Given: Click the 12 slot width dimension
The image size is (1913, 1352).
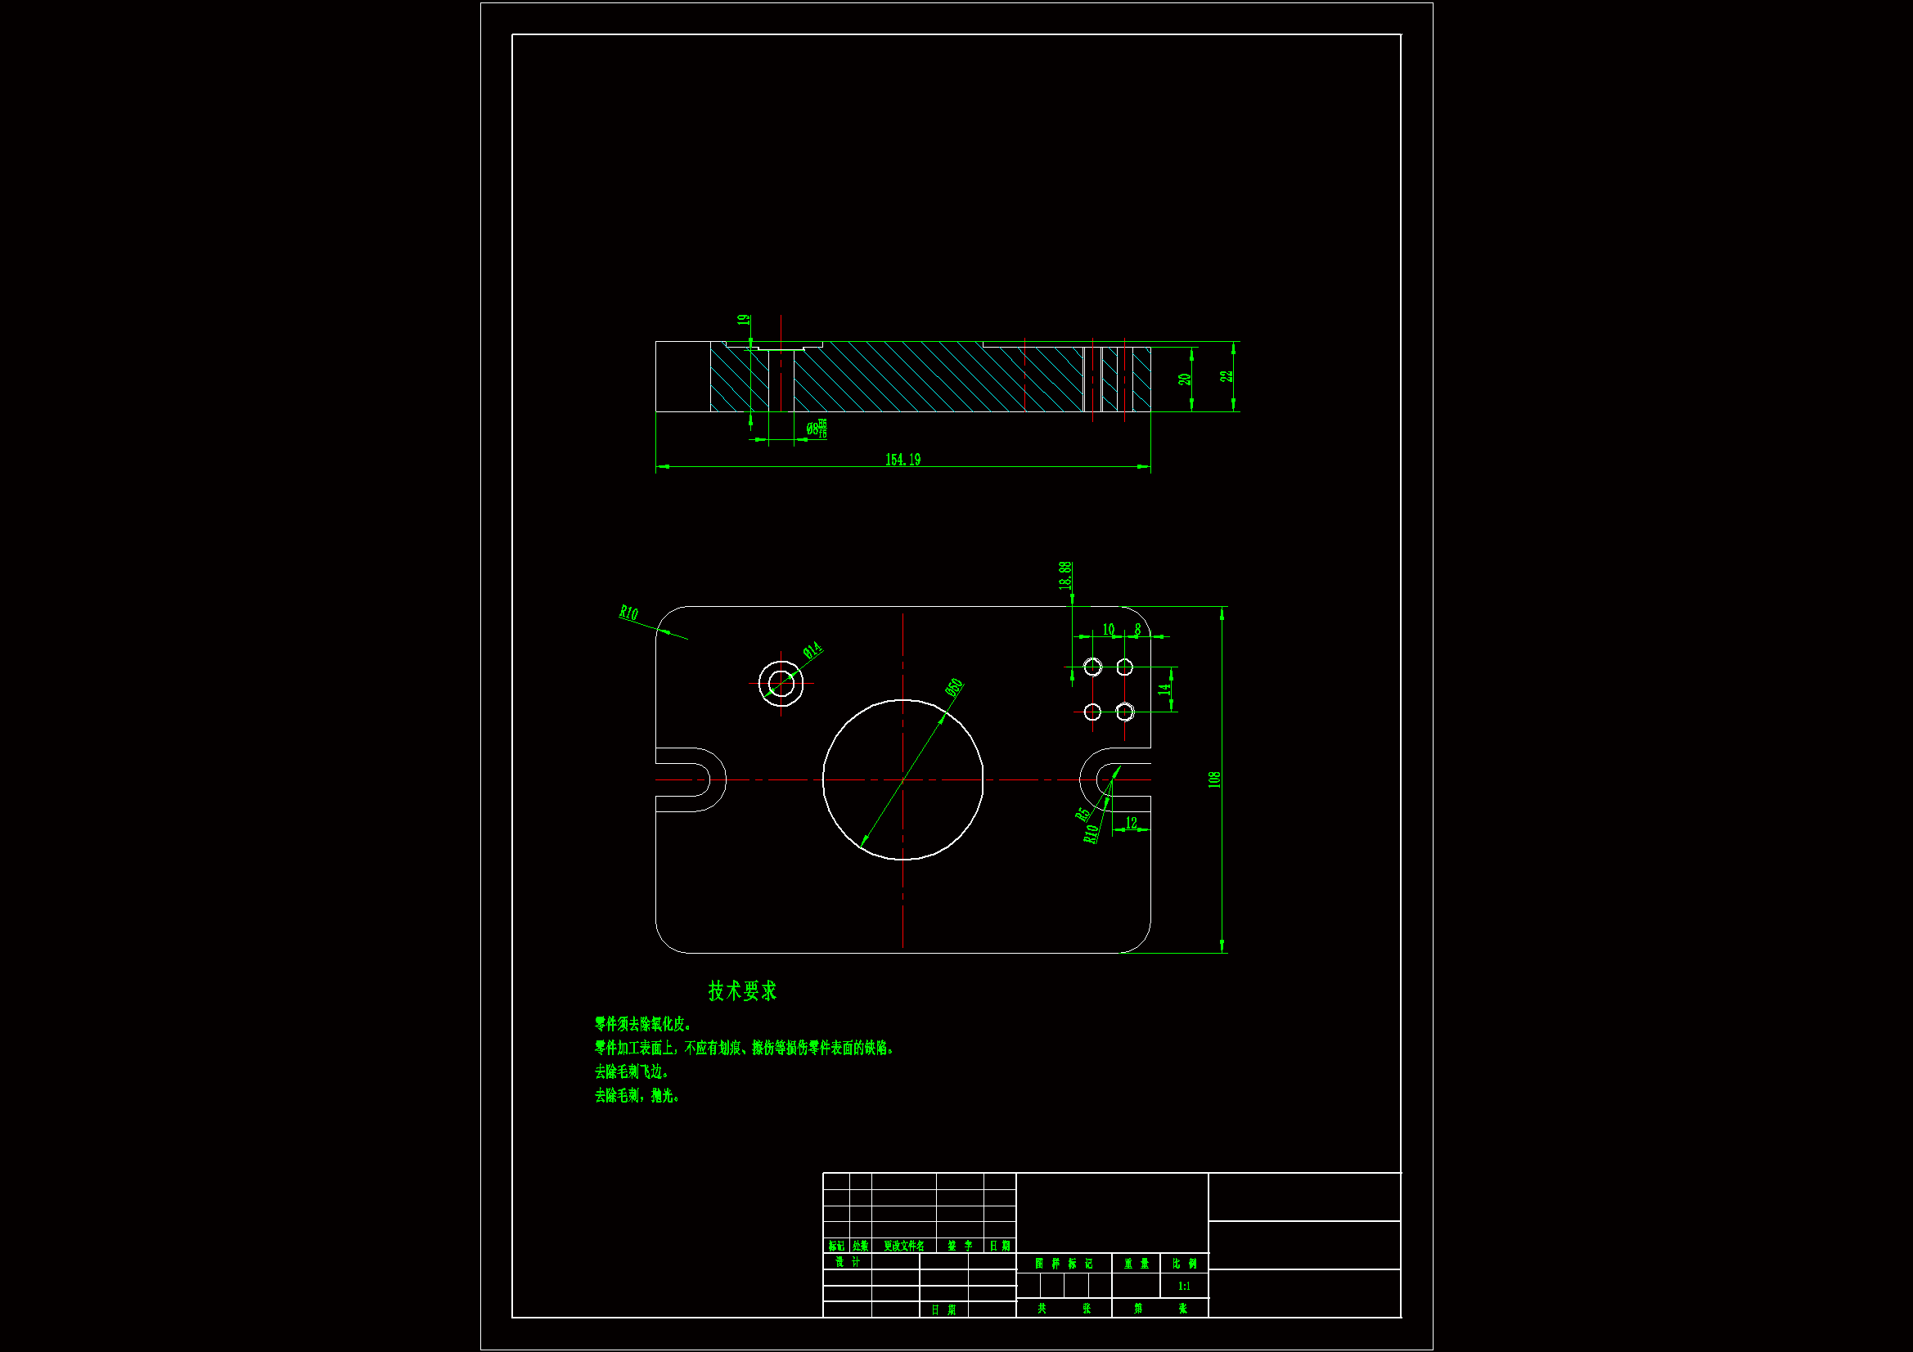Looking at the screenshot, I should (1131, 823).
